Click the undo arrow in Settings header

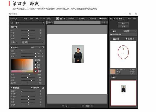pos(37,19)
